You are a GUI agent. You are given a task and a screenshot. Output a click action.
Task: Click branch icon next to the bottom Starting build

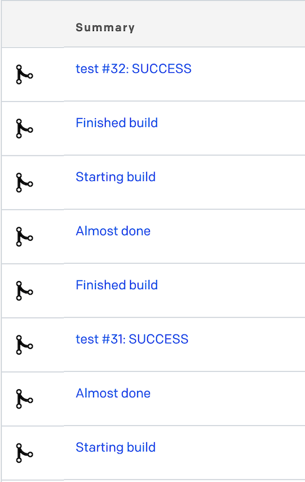pyautogui.click(x=24, y=453)
